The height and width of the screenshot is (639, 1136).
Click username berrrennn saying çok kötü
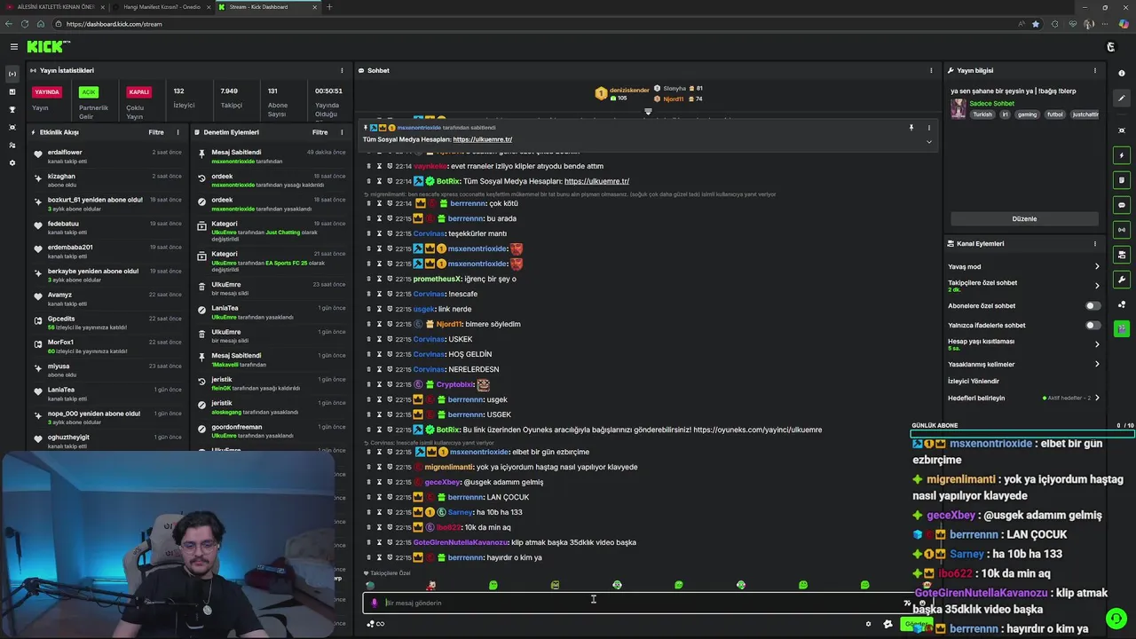(x=468, y=203)
